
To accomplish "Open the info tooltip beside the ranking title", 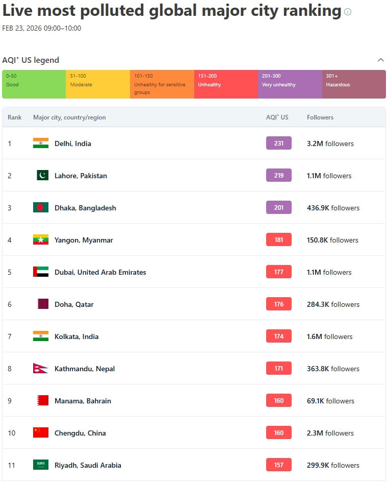I will (x=347, y=11).
